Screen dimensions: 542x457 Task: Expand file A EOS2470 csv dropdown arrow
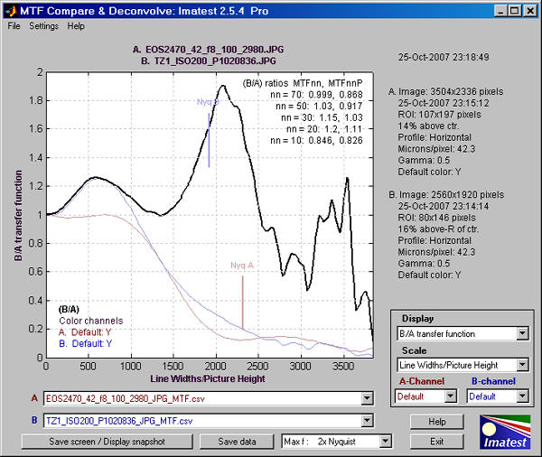[x=367, y=398]
